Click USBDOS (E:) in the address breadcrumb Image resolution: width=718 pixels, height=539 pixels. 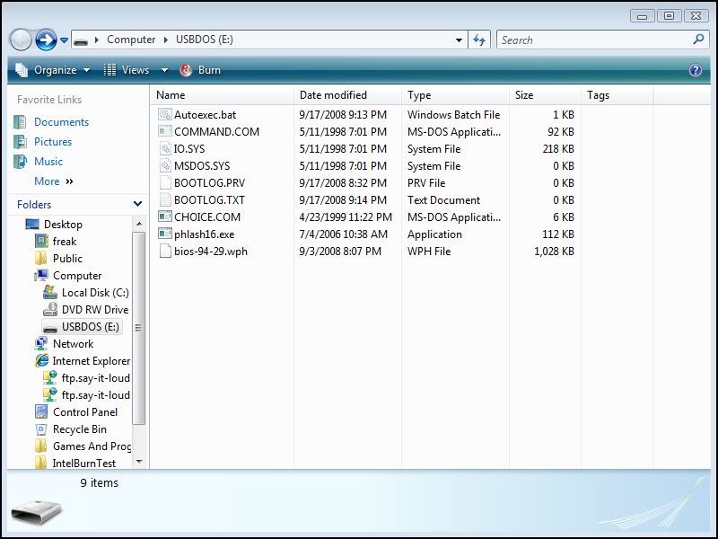205,40
